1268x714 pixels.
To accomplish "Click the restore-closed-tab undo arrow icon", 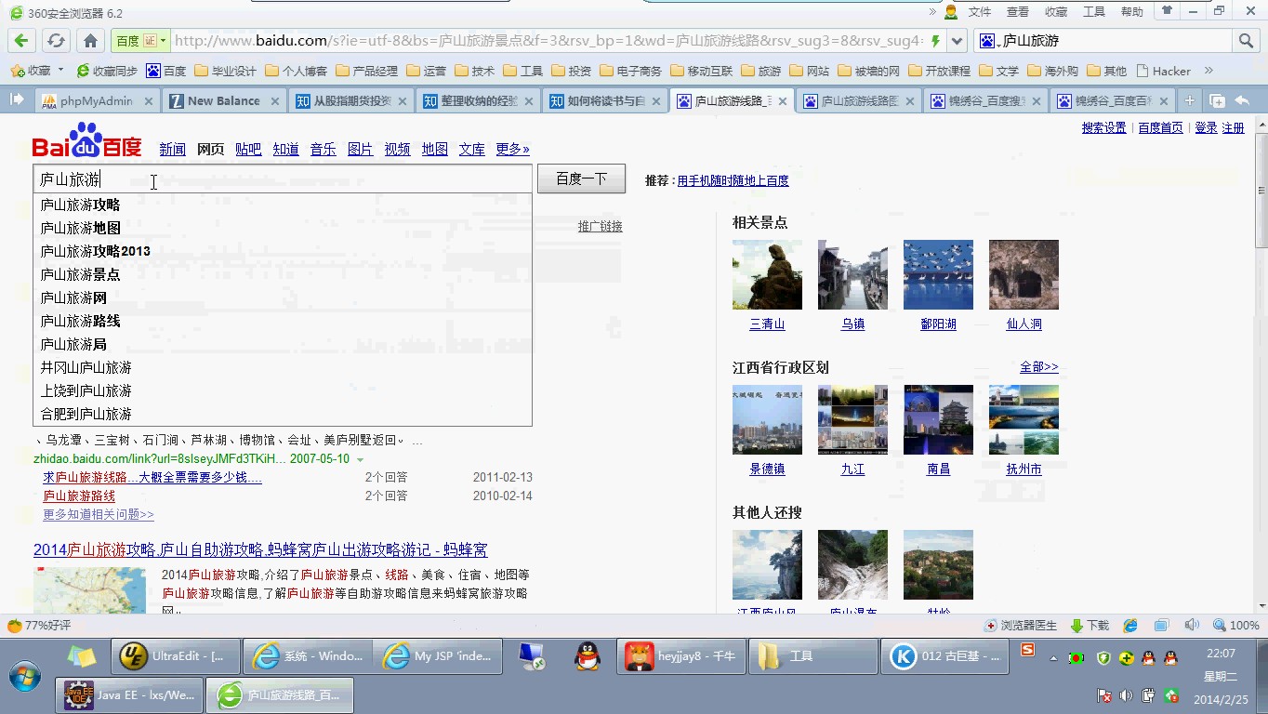I will [x=1241, y=100].
